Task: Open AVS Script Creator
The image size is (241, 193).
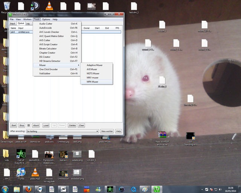Action: coord(57,44)
